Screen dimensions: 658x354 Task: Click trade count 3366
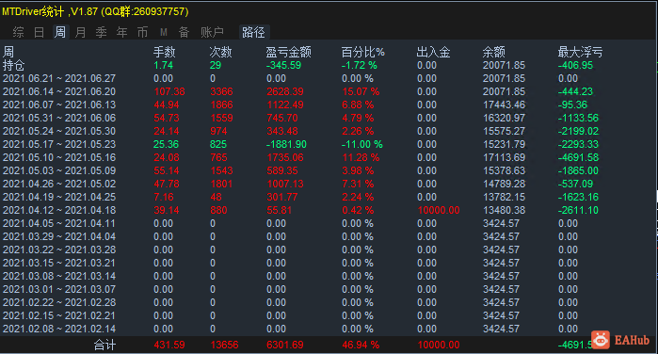coord(221,91)
